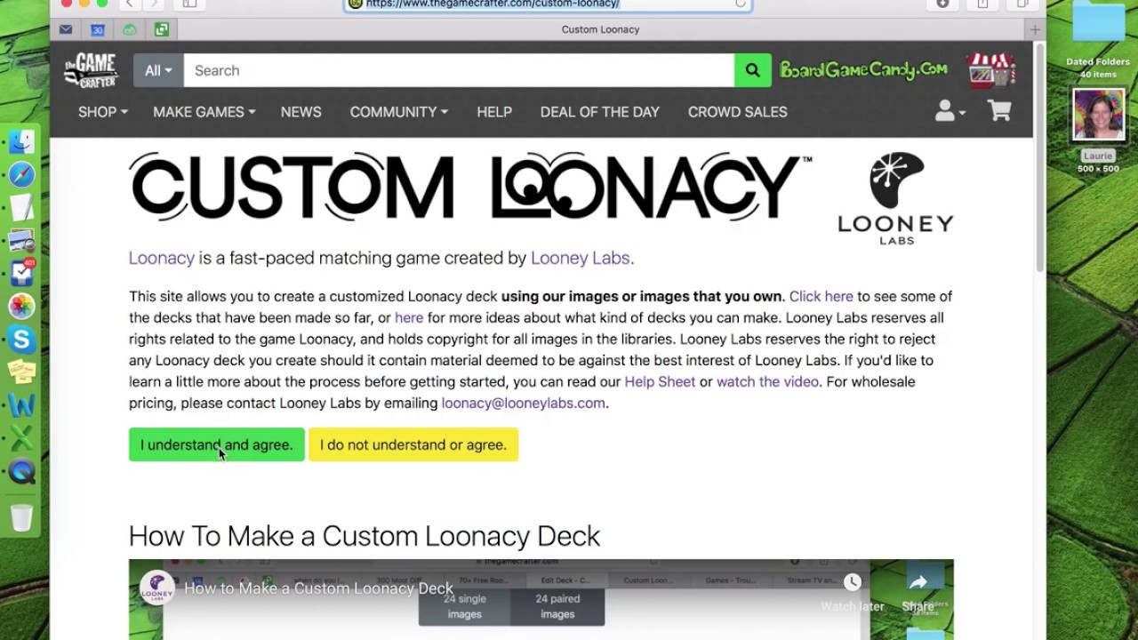Open Stickies from the Dock
Image resolution: width=1138 pixels, height=640 pixels.
(22, 372)
